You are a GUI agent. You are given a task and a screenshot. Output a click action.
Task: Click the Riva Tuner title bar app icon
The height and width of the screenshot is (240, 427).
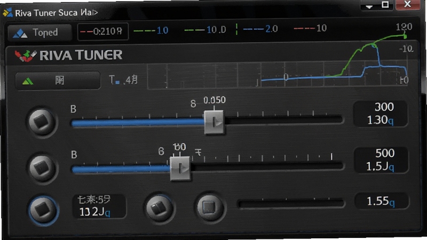pyautogui.click(x=7, y=13)
